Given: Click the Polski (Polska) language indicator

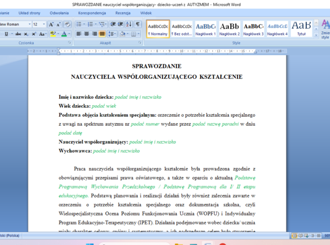Looking at the screenshot, I should (10, 236).
